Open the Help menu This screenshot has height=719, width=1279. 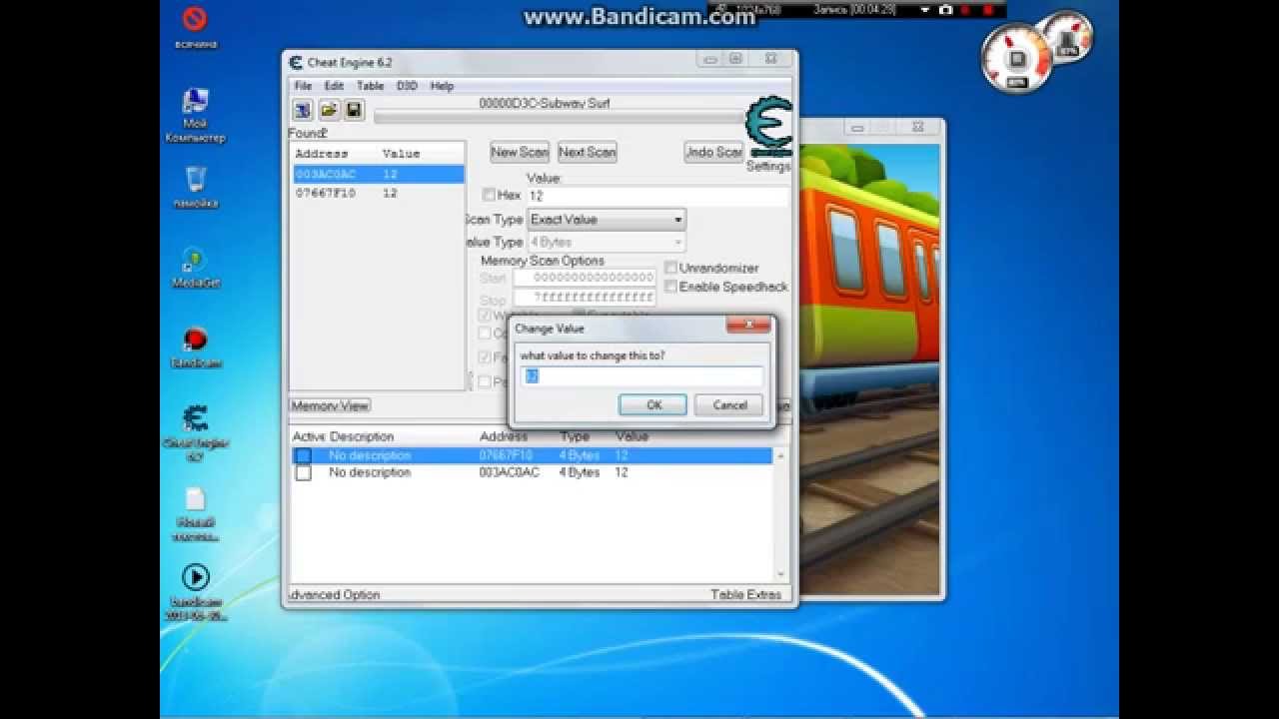pos(442,86)
